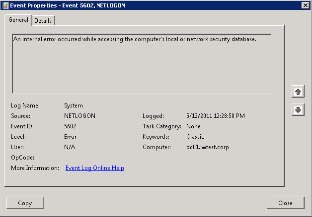Click the Close button at bottom right
Image resolution: width=312 pixels, height=217 pixels.
(x=285, y=203)
